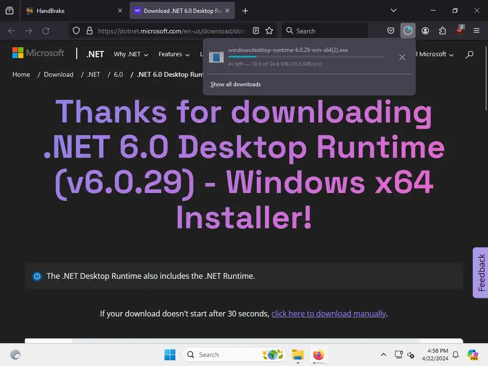
Task: Click the taskbar Search box
Action: click(x=234, y=355)
